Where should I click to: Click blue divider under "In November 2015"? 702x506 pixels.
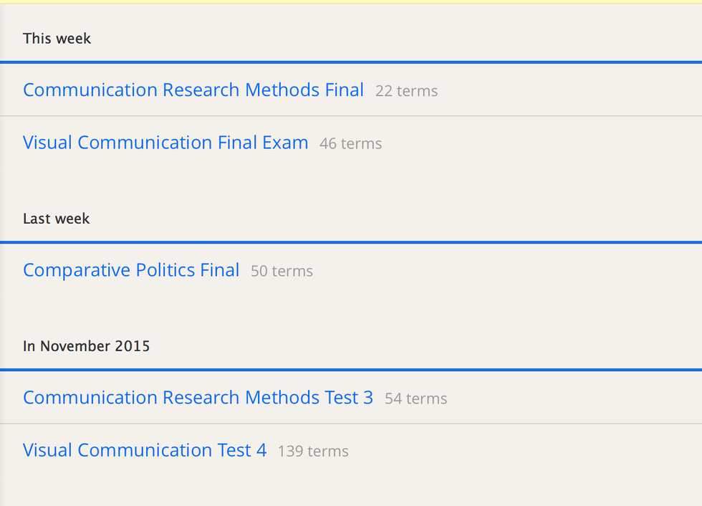pyautogui.click(x=351, y=370)
